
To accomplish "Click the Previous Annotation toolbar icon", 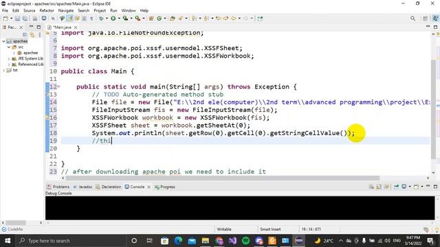I will [x=206, y=19].
